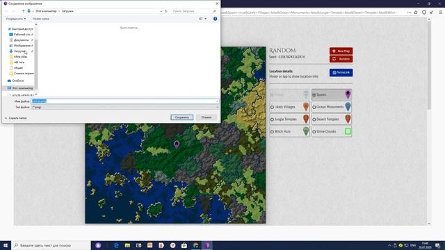Enable Slime Chunks overlay
The height and width of the screenshot is (250, 445).
(314, 132)
